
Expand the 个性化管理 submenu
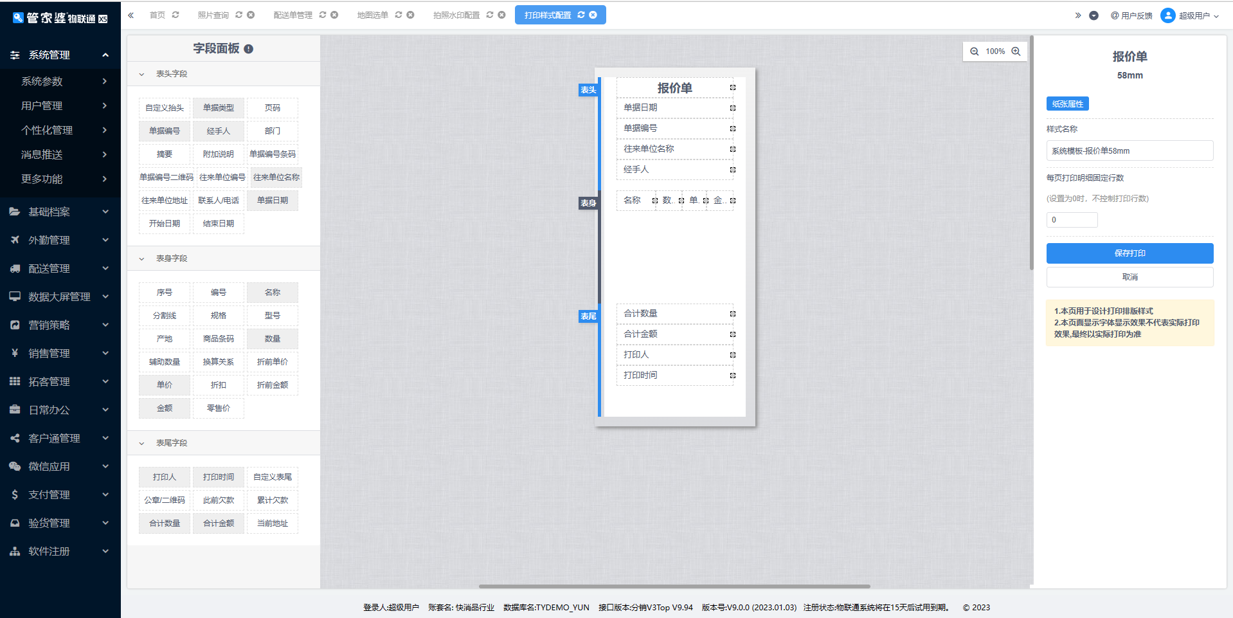pos(60,130)
